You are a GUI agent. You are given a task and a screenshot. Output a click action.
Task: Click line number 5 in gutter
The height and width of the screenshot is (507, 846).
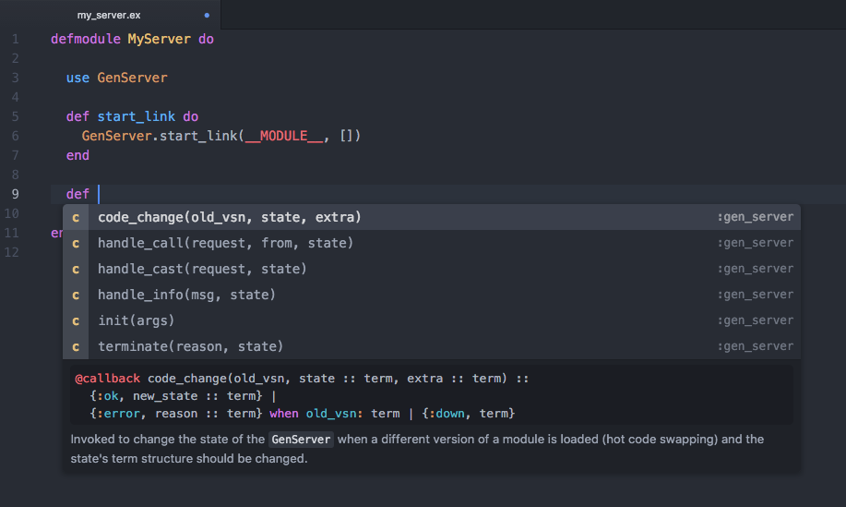tap(16, 116)
